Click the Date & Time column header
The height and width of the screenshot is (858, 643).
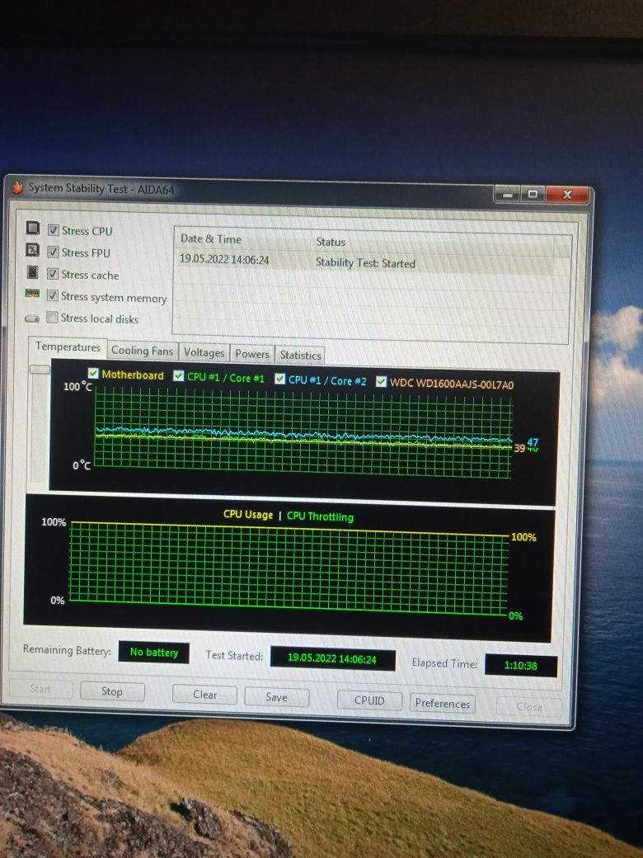pyautogui.click(x=210, y=238)
